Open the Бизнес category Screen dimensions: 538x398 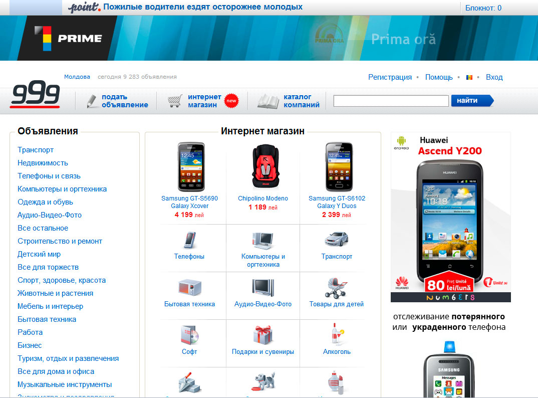30,346
